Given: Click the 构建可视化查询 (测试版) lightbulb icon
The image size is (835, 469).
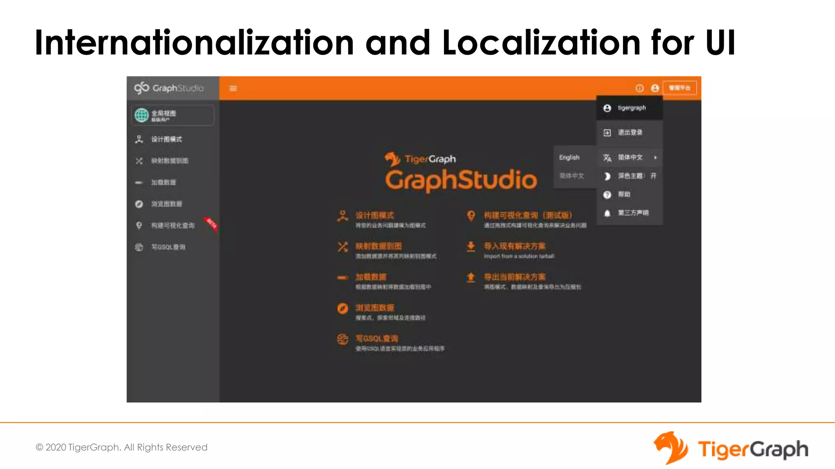Looking at the screenshot, I should coord(471,216).
